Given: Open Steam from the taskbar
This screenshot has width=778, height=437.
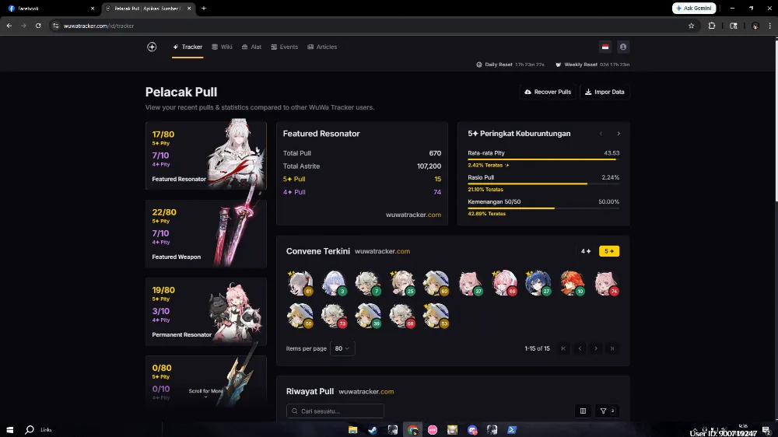Looking at the screenshot, I should tap(373, 429).
